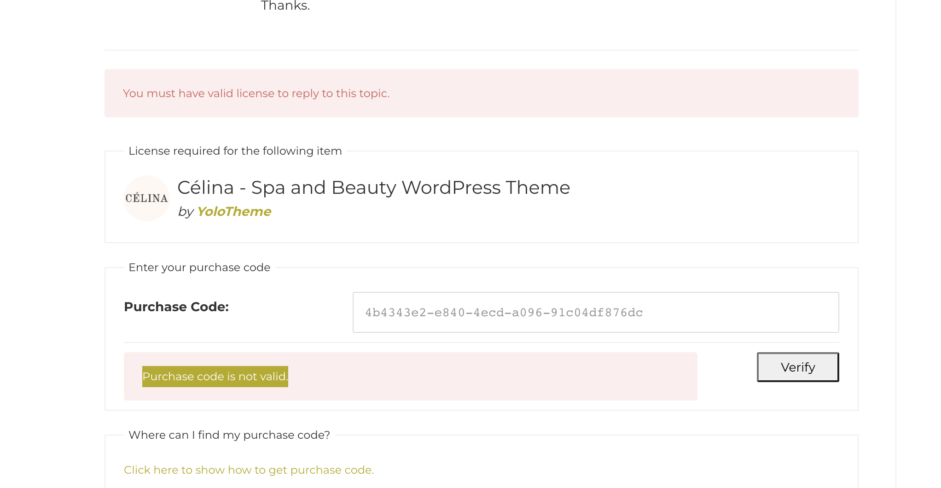The image size is (941, 488).
Task: Click the 'Purchase Code:' label
Action: 176,307
